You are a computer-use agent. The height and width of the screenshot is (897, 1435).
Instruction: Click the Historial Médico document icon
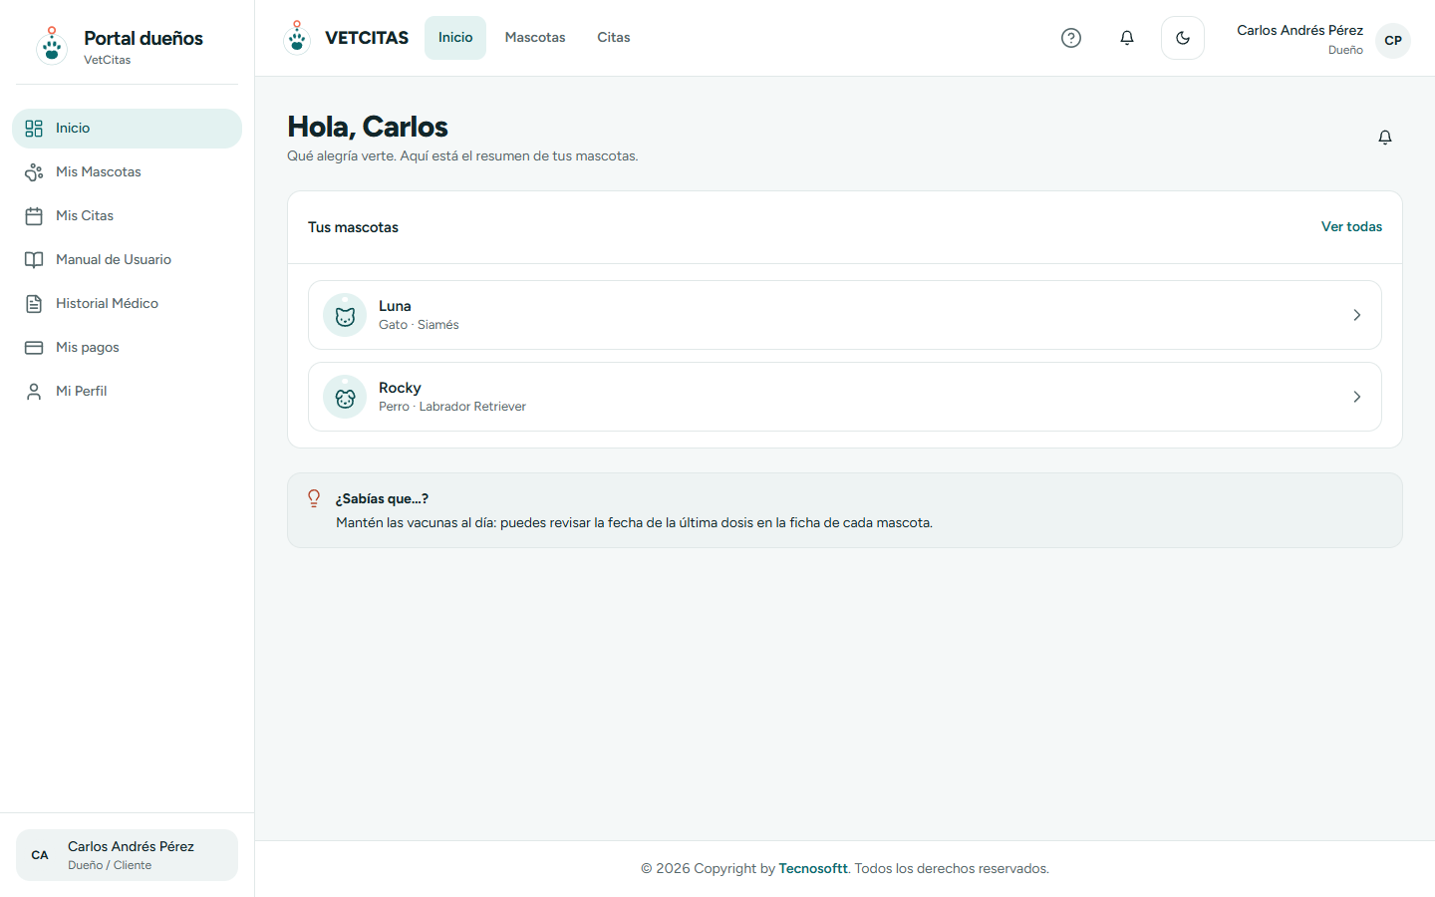click(x=34, y=304)
